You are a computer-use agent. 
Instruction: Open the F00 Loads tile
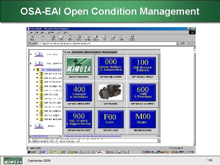tap(111, 119)
